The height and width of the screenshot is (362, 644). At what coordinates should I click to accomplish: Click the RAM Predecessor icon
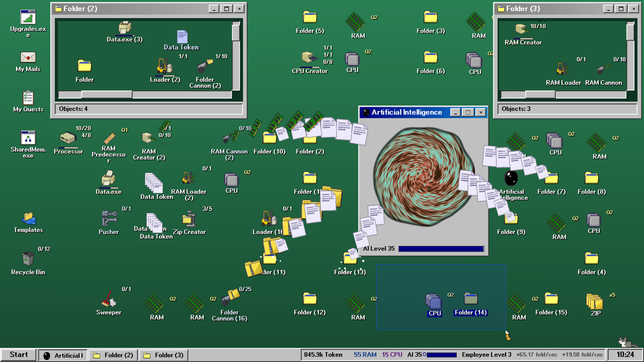109,138
